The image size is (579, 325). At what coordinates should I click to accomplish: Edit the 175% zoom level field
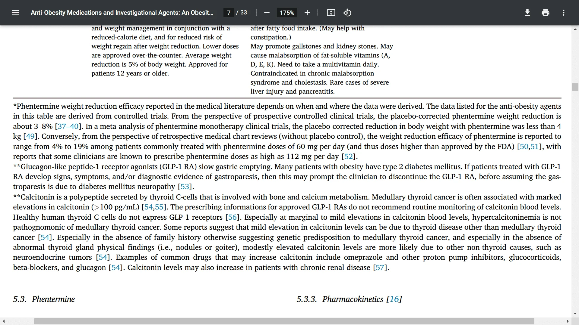pyautogui.click(x=287, y=13)
